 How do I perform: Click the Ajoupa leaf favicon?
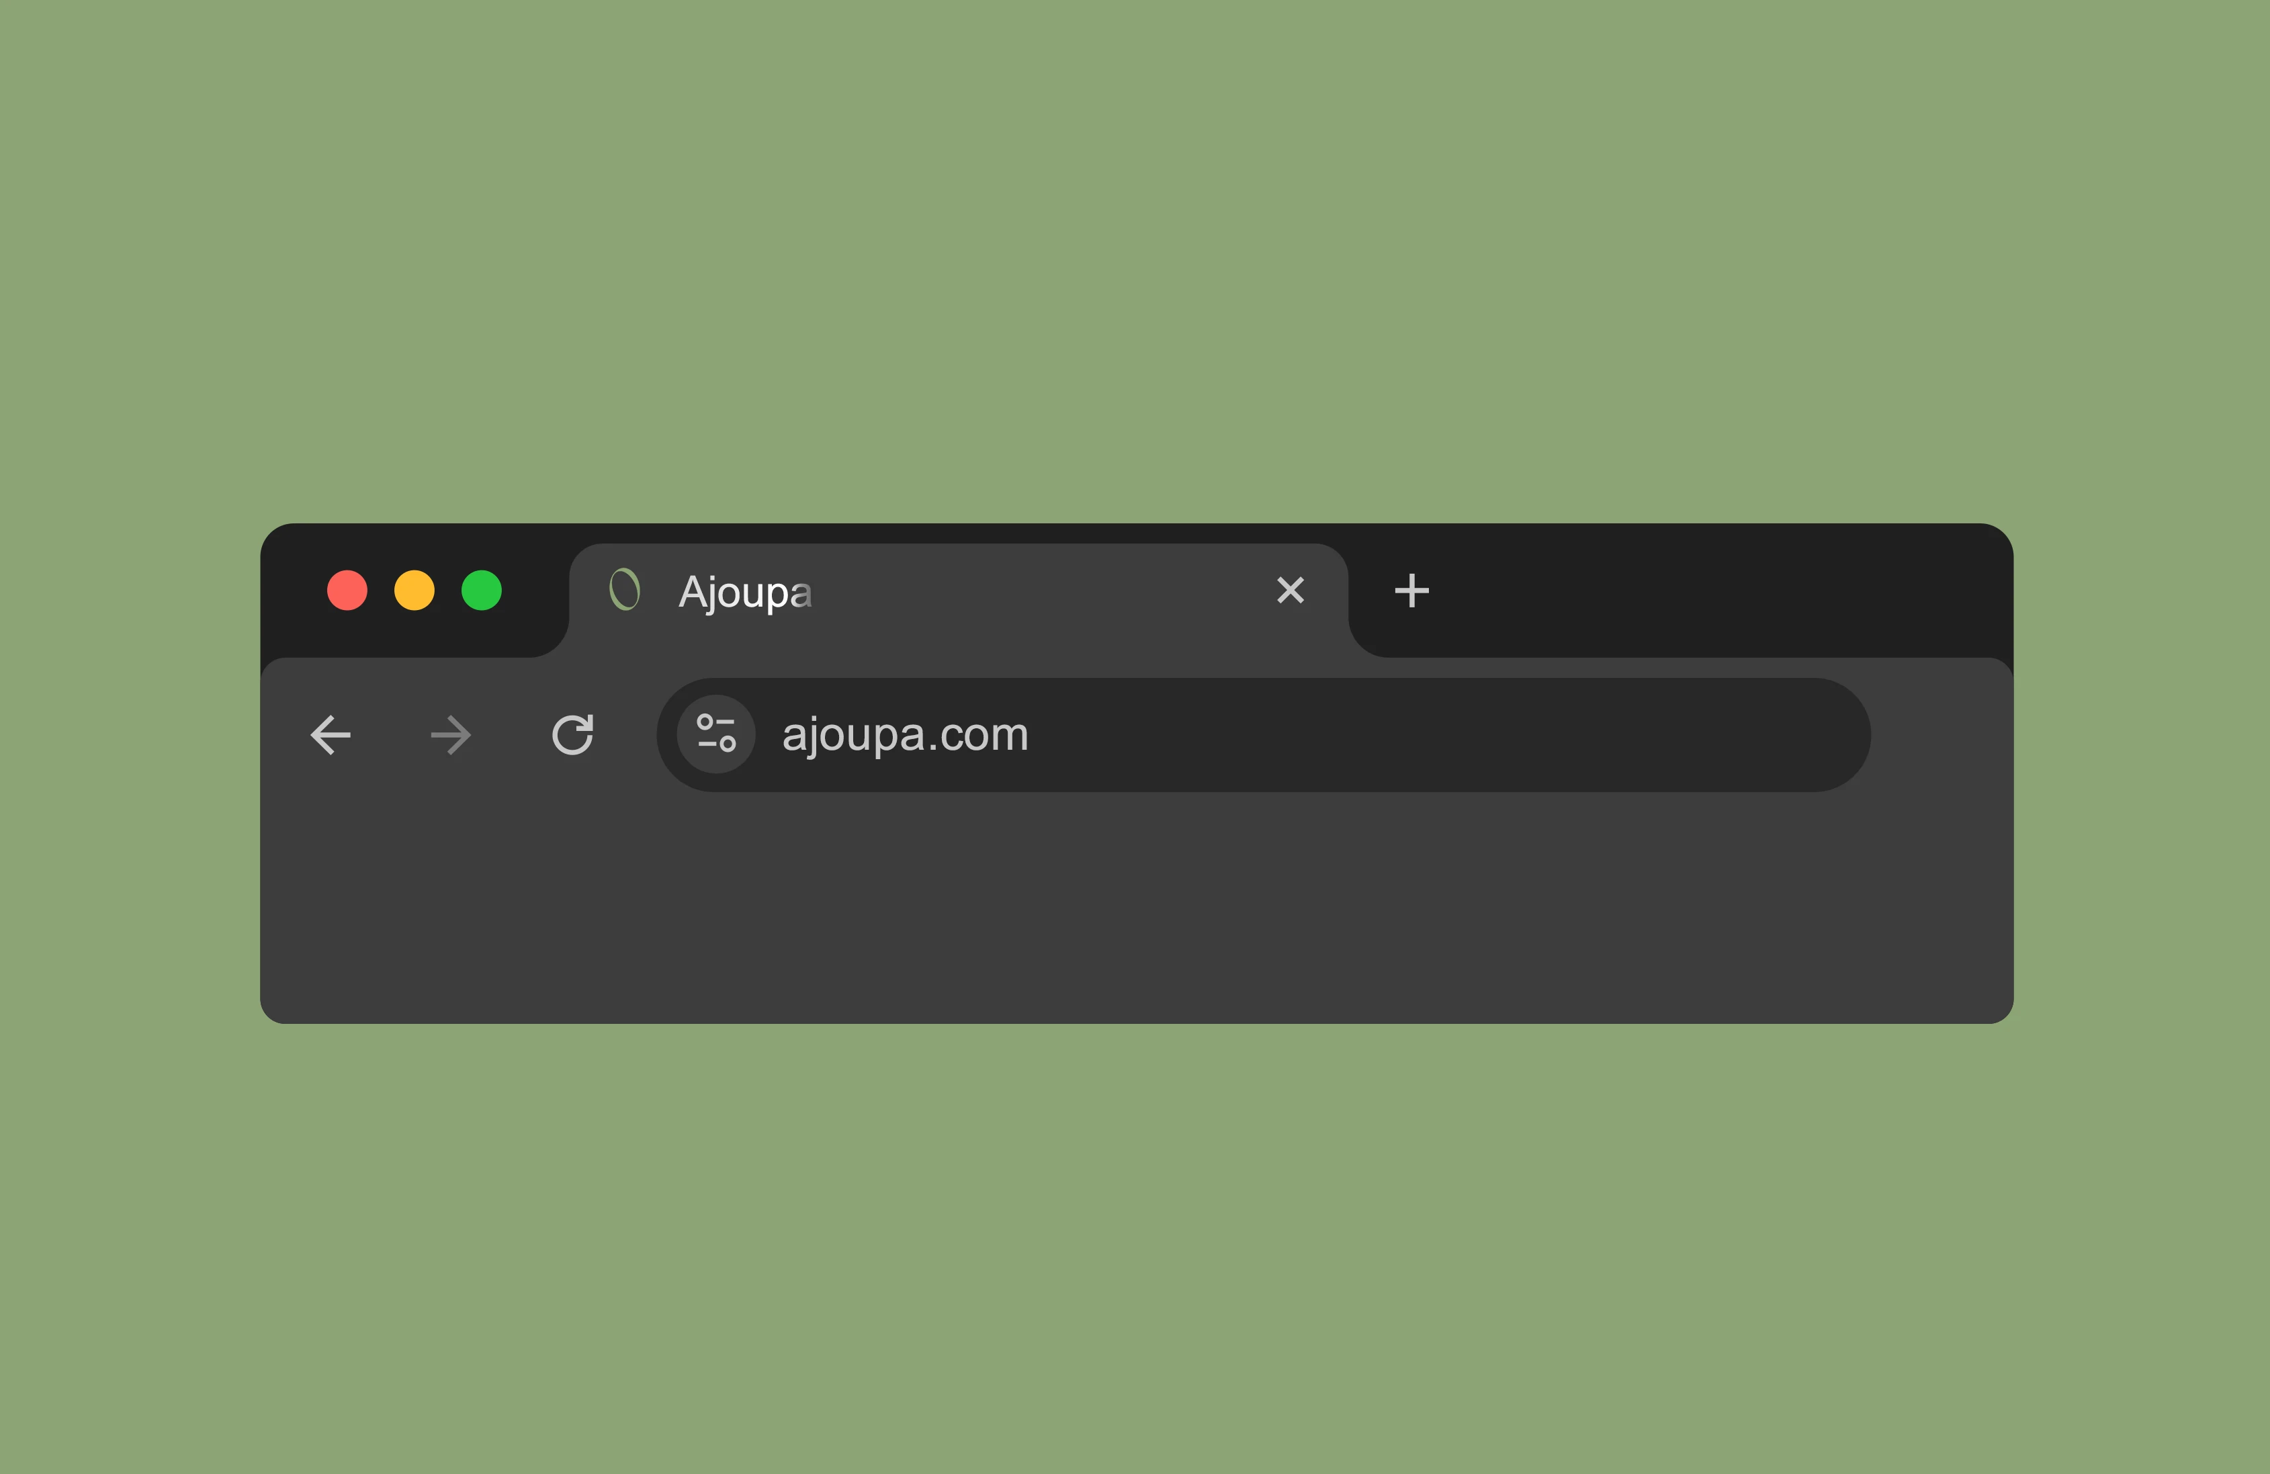(x=625, y=590)
